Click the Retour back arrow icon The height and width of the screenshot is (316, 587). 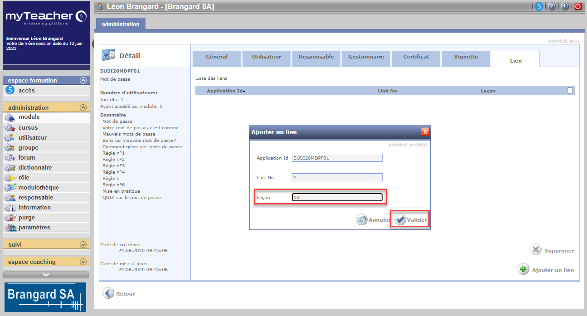108,293
